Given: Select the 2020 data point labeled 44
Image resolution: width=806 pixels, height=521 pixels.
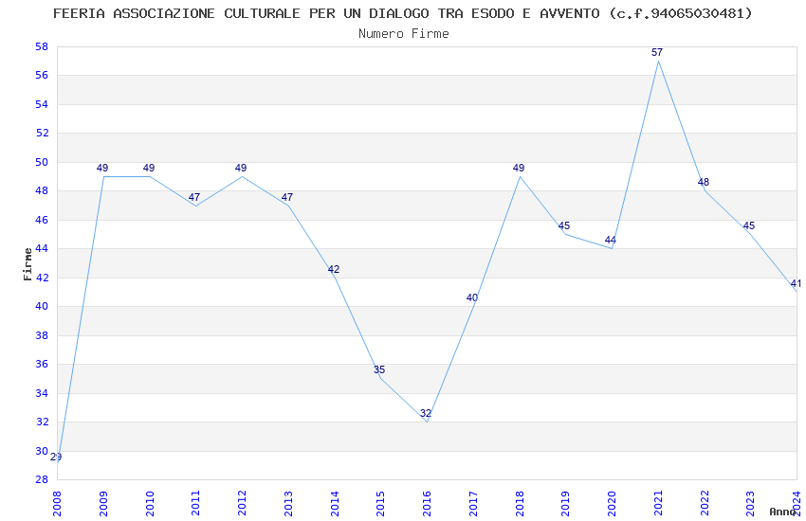Looking at the screenshot, I should (610, 241).
